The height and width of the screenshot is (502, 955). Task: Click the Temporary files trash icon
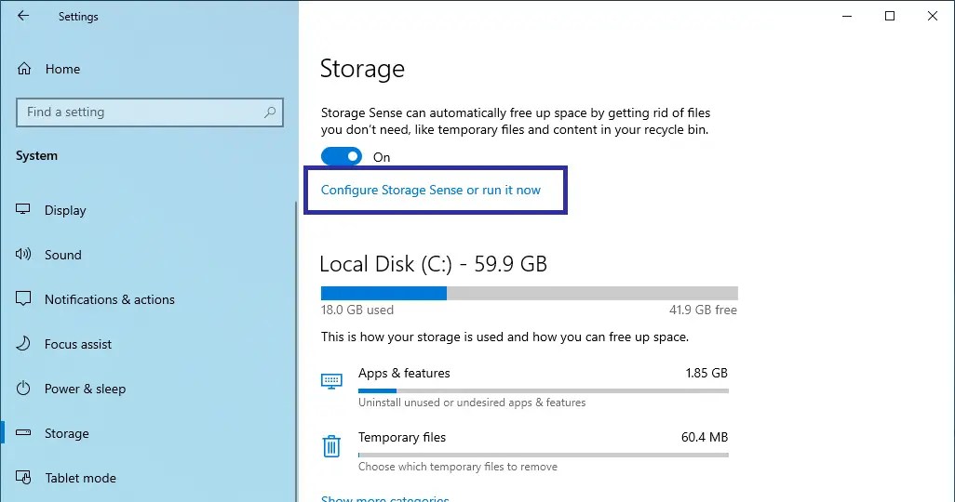pos(331,447)
